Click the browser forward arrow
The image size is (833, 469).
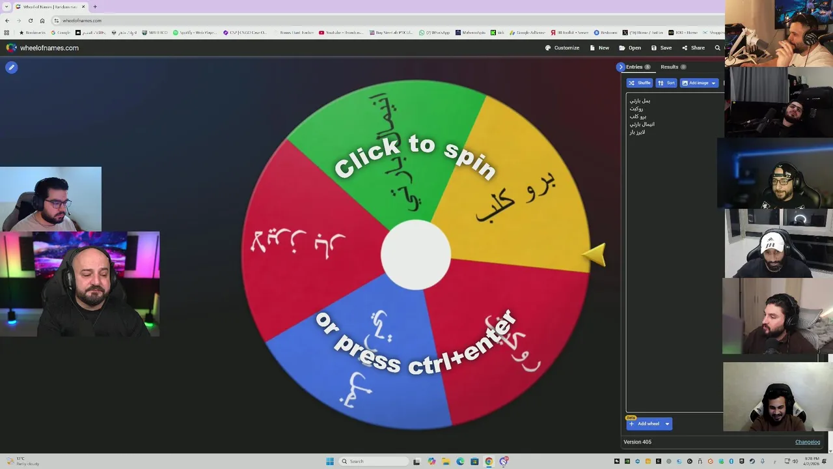point(18,20)
